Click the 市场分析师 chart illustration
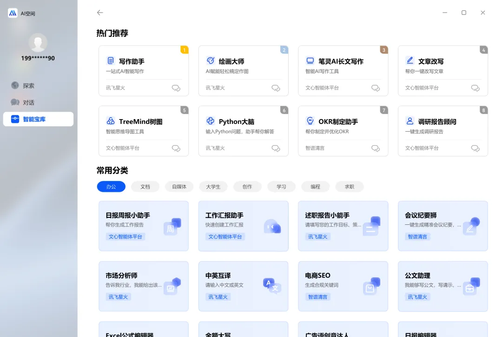 (172, 286)
